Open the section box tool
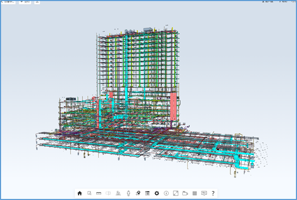The image size is (297, 200). click(108, 193)
